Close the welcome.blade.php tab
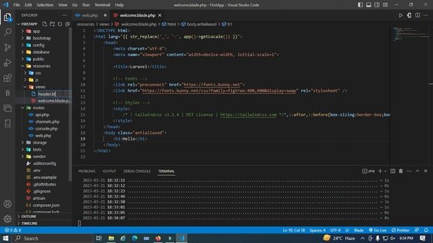The height and width of the screenshot is (243, 433). click(x=160, y=15)
